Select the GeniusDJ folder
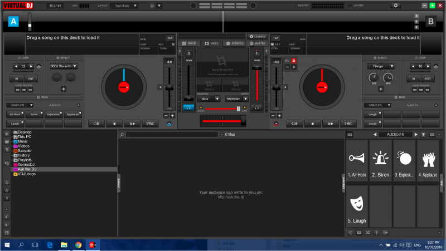Screen dimensions: 446x251 24,164
